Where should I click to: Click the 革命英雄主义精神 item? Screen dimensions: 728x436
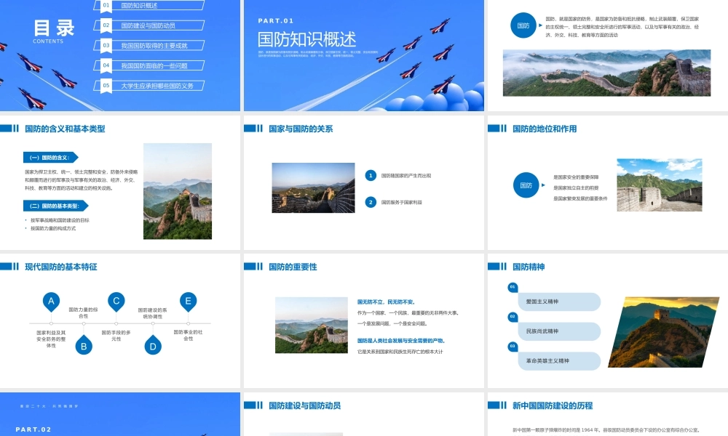[559, 361]
